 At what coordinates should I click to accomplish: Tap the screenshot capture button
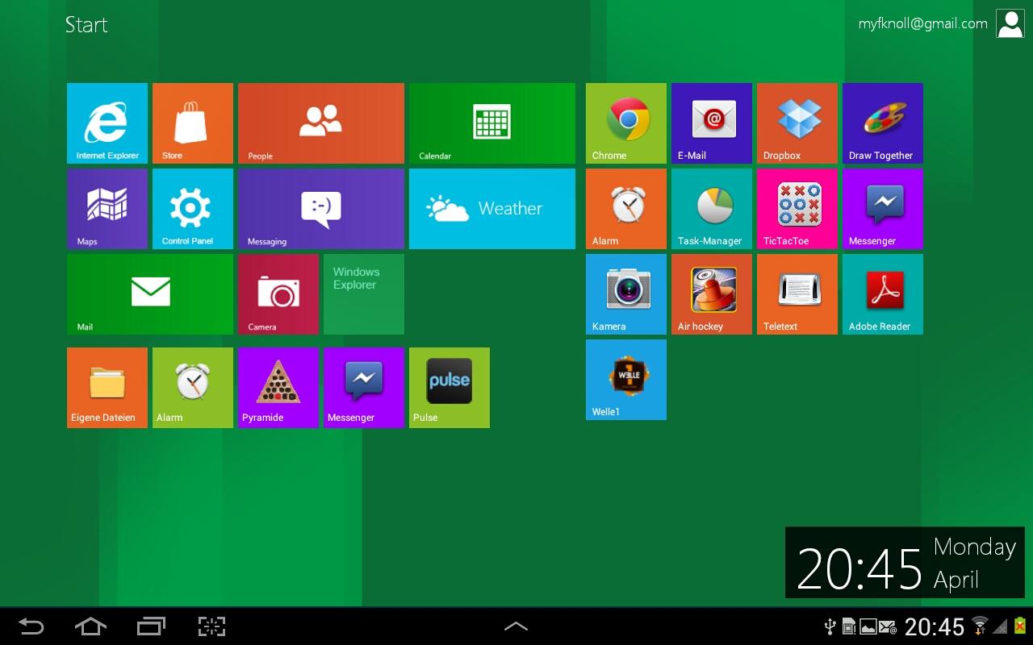tap(211, 626)
